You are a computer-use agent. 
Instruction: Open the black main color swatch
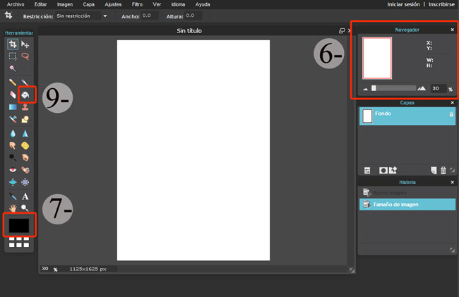tap(19, 225)
